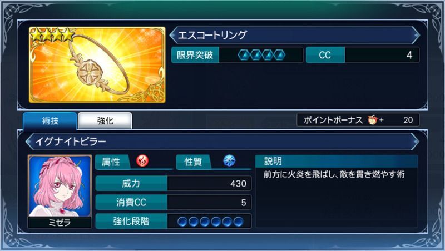The height and width of the screenshot is (251, 445).
Task: Click the fire element icon next to 属性
Action: (x=142, y=161)
